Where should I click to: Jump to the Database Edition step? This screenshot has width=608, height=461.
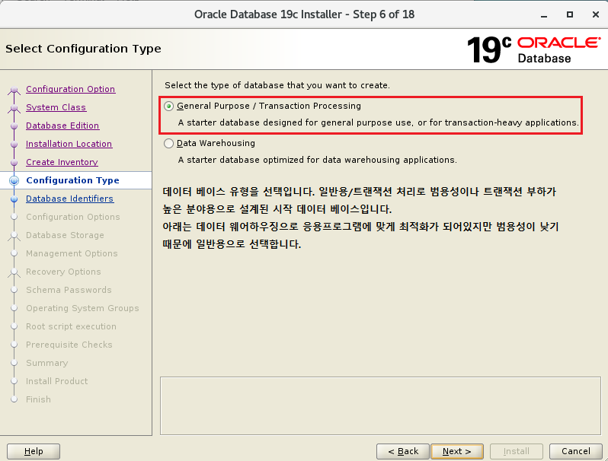pyautogui.click(x=62, y=126)
